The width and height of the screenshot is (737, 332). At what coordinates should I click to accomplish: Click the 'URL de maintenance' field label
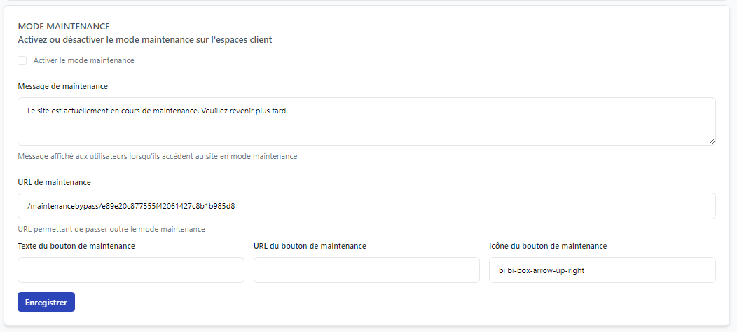54,182
